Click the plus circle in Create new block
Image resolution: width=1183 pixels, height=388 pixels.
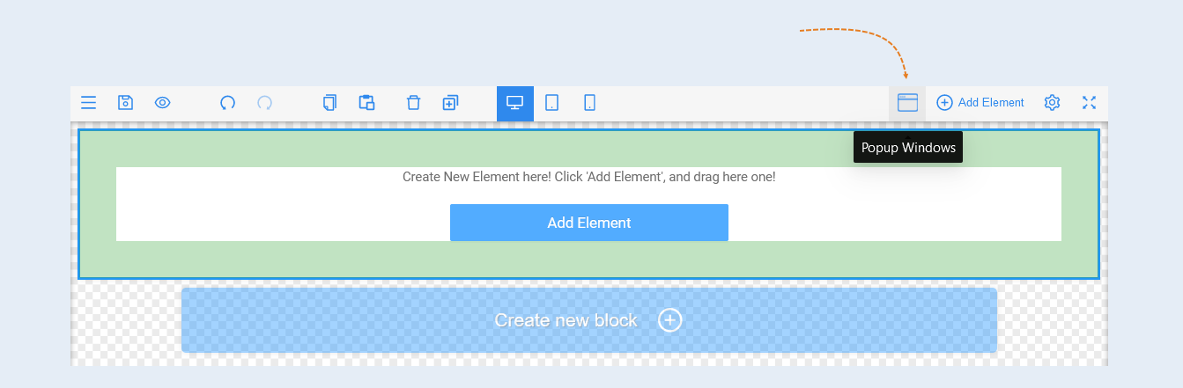pos(670,320)
